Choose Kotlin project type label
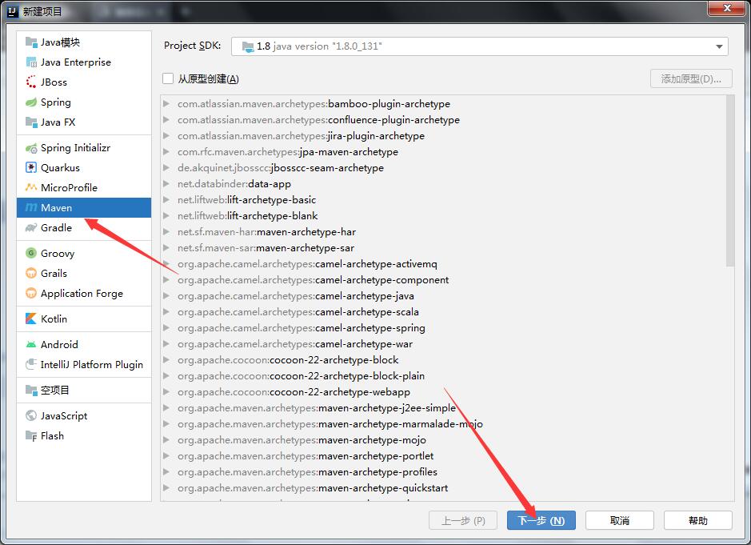Image resolution: width=751 pixels, height=545 pixels. pos(54,319)
